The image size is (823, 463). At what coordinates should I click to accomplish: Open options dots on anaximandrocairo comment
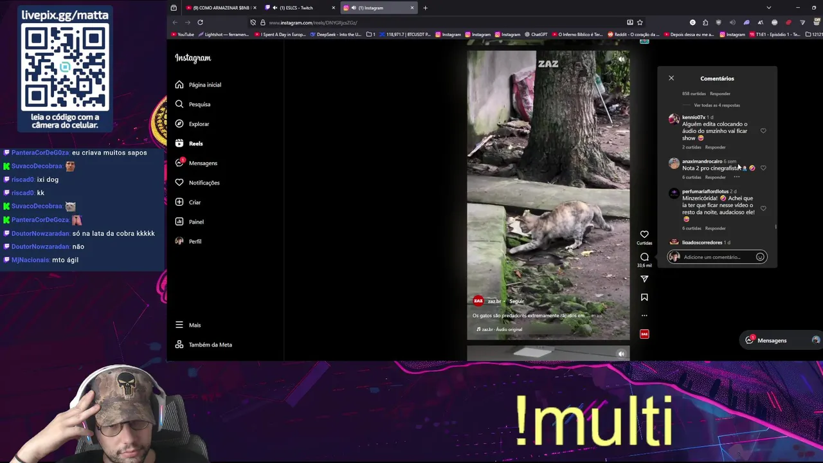pyautogui.click(x=737, y=177)
